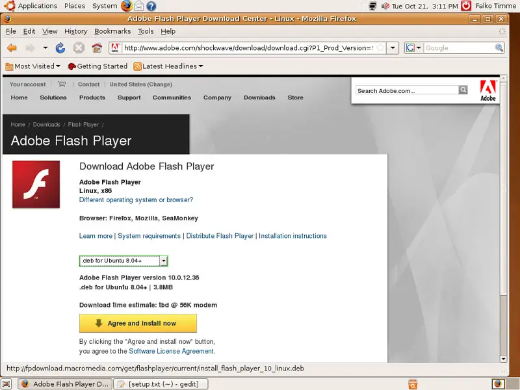Open the Solutions navigation item
This screenshot has height=390, width=520.
53,97
